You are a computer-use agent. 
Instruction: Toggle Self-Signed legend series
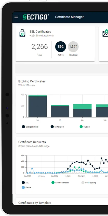point(57,127)
